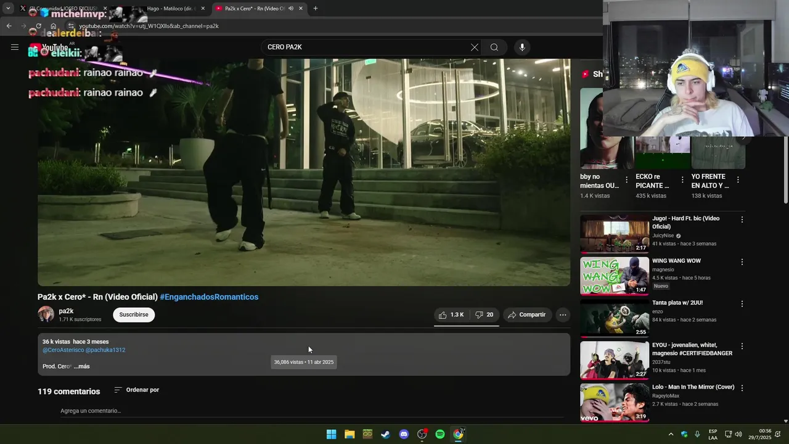This screenshot has width=789, height=444.
Task: Open browser home button
Action: point(53,26)
